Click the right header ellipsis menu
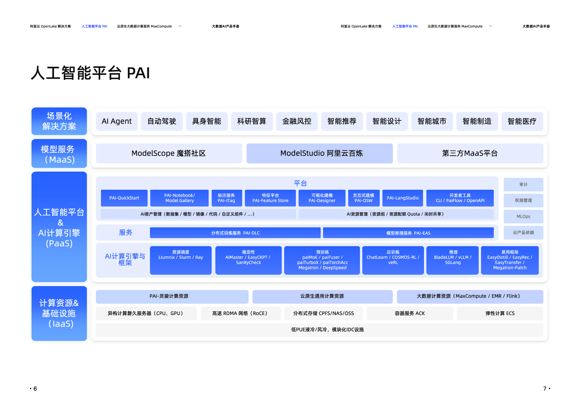 [490, 26]
